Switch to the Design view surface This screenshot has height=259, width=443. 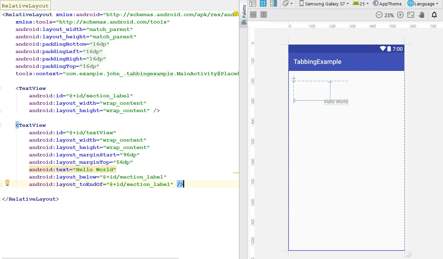(253, 4)
